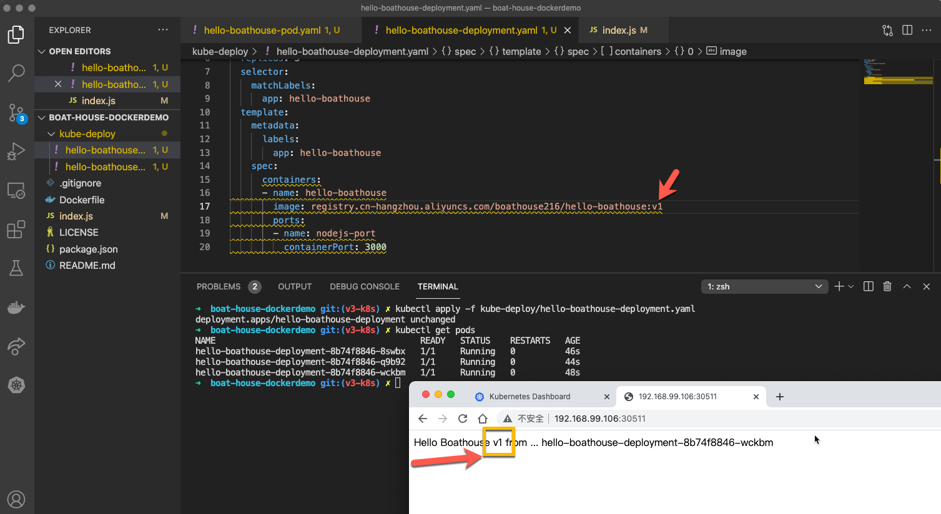This screenshot has width=941, height=514.
Task: Split the terminal panel
Action: tap(868, 286)
